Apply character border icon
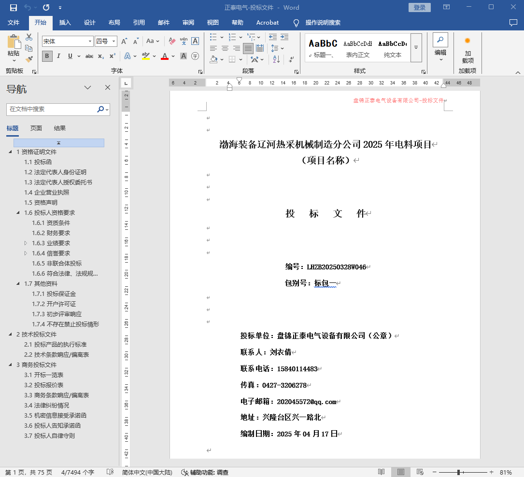524x477 pixels. click(x=195, y=41)
